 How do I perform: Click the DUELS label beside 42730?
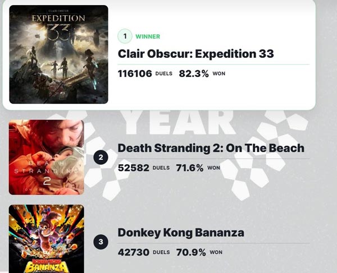point(161,252)
